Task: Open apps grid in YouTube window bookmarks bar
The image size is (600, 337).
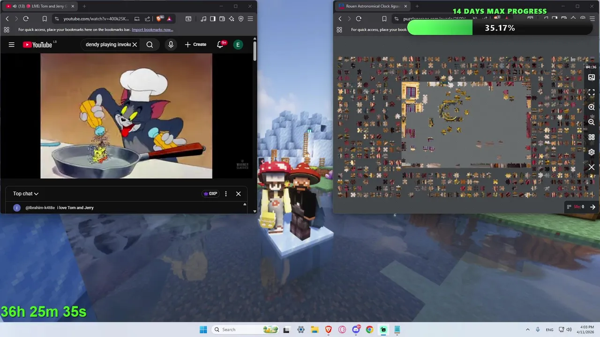Action: click(x=6, y=29)
